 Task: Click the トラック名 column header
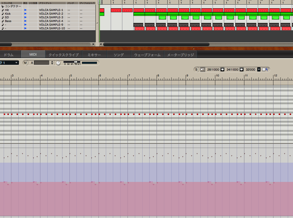(x=11, y=3)
